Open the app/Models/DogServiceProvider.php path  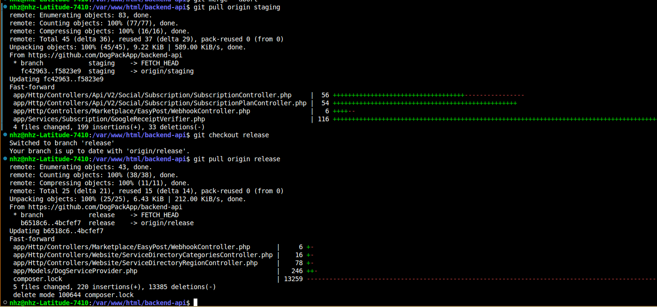click(x=75, y=271)
